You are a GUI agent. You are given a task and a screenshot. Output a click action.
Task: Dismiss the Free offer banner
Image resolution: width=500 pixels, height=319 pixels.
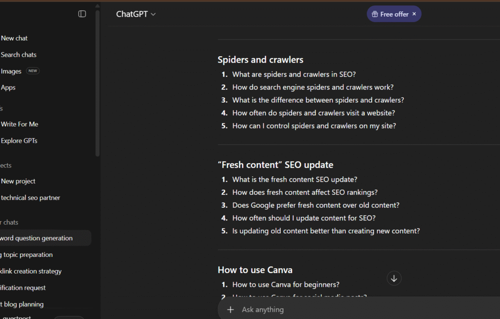[414, 14]
